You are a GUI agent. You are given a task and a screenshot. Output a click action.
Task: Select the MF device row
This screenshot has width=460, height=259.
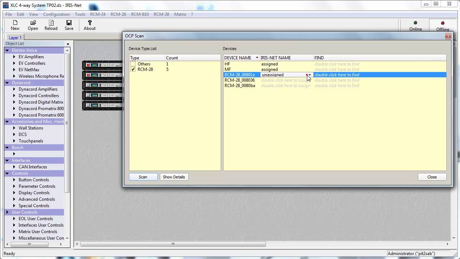335,69
